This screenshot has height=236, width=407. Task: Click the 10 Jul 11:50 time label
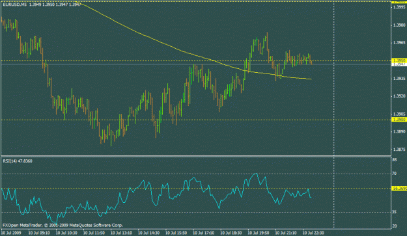[x=94, y=233]
